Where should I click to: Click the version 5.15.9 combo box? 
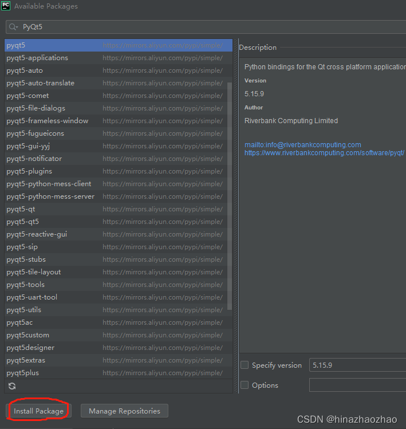pos(357,365)
